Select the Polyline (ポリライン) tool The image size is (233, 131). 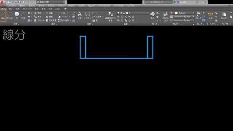[10, 16]
